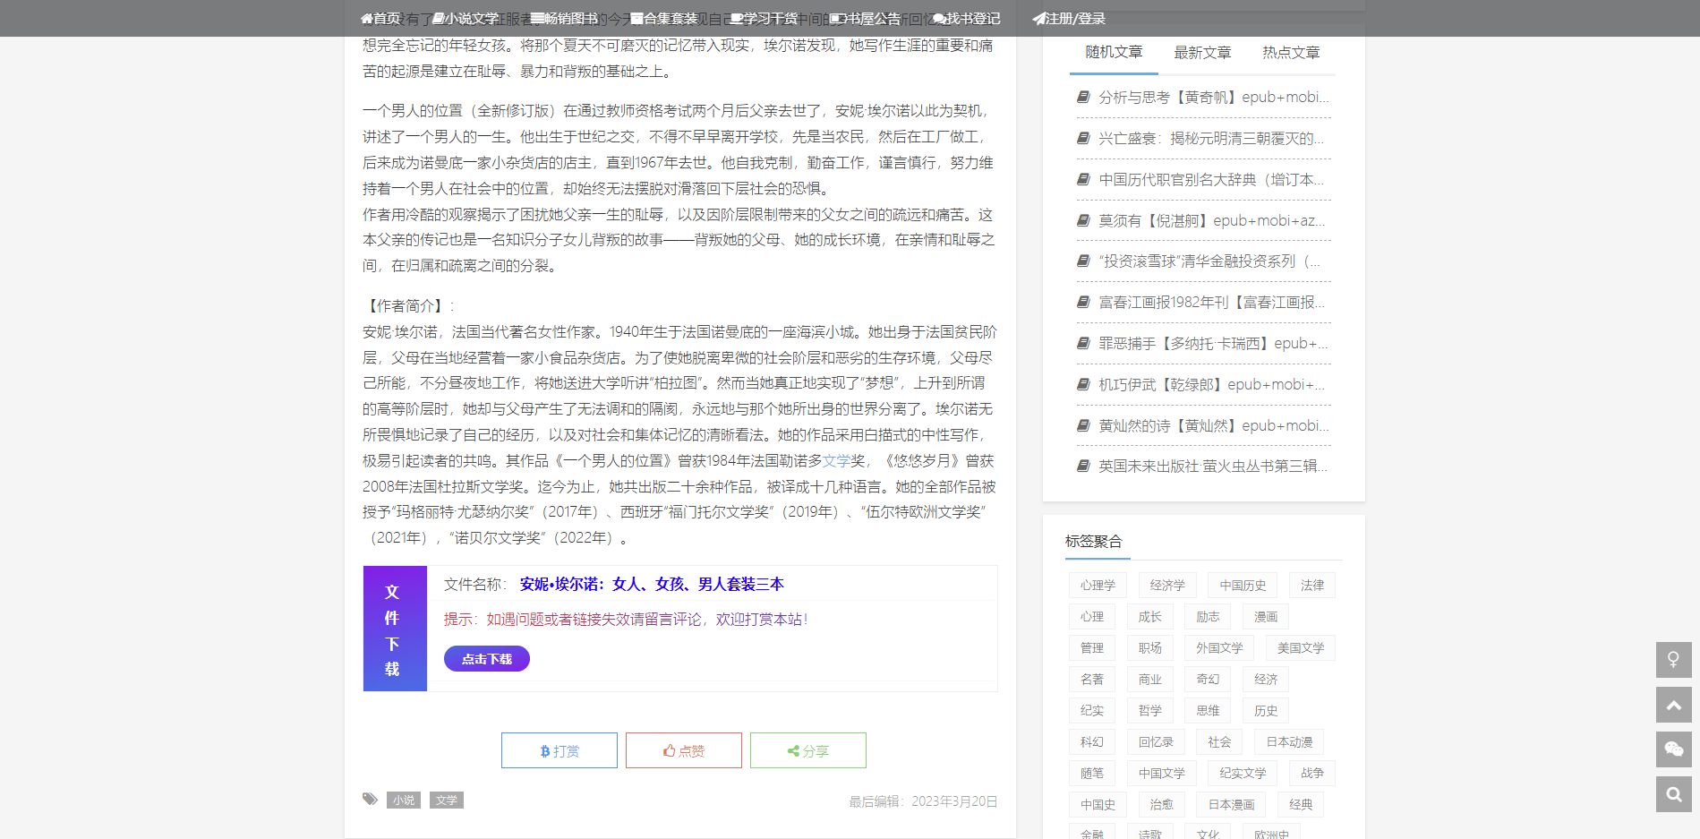Open article 机巧伊武【乾绿郎】

coord(1212,384)
